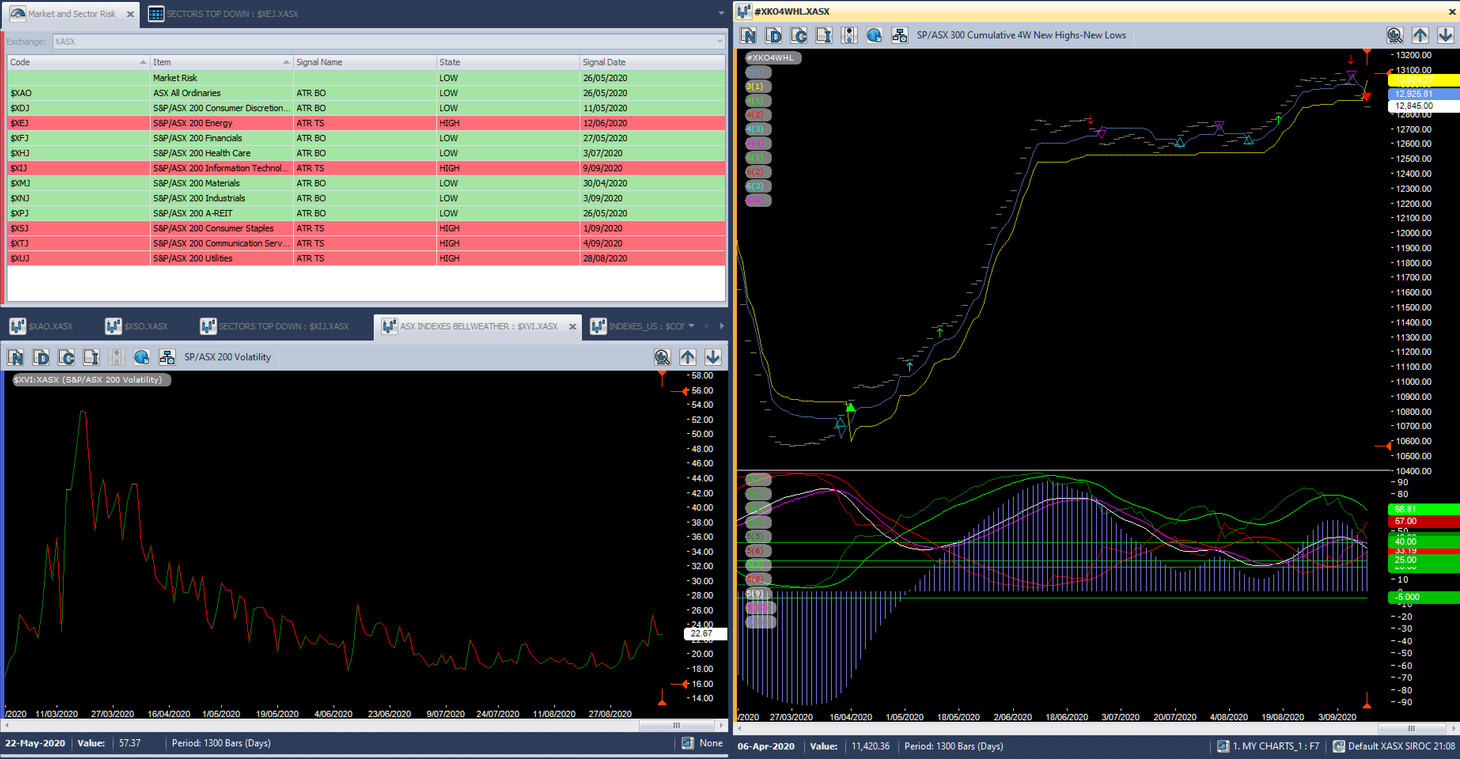This screenshot has width=1460, height=759.
Task: Click the D icon in XKO4WHL chart toolbar
Action: coord(774,35)
